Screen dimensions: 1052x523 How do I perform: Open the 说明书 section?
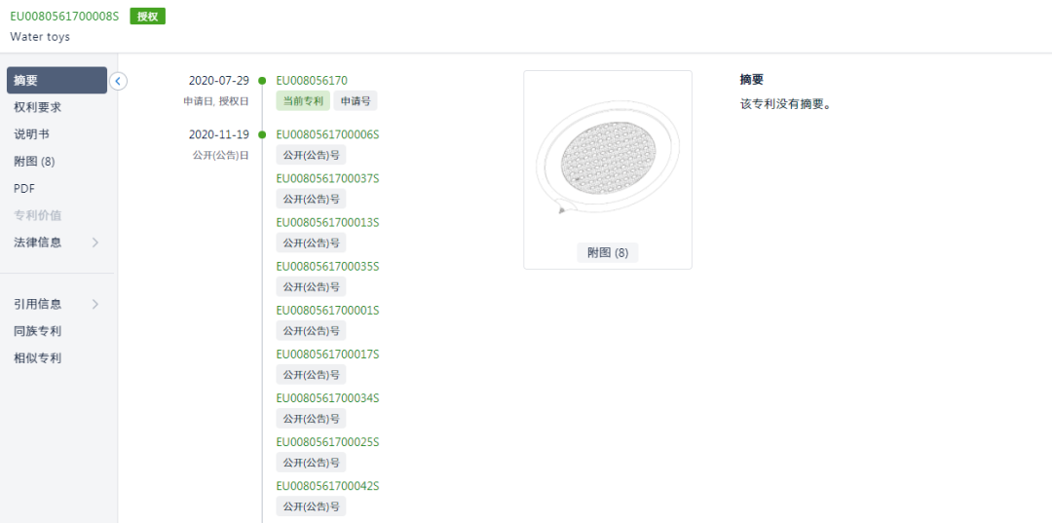[x=31, y=134]
